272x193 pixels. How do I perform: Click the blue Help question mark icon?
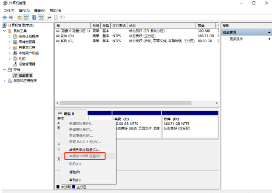click(34, 17)
